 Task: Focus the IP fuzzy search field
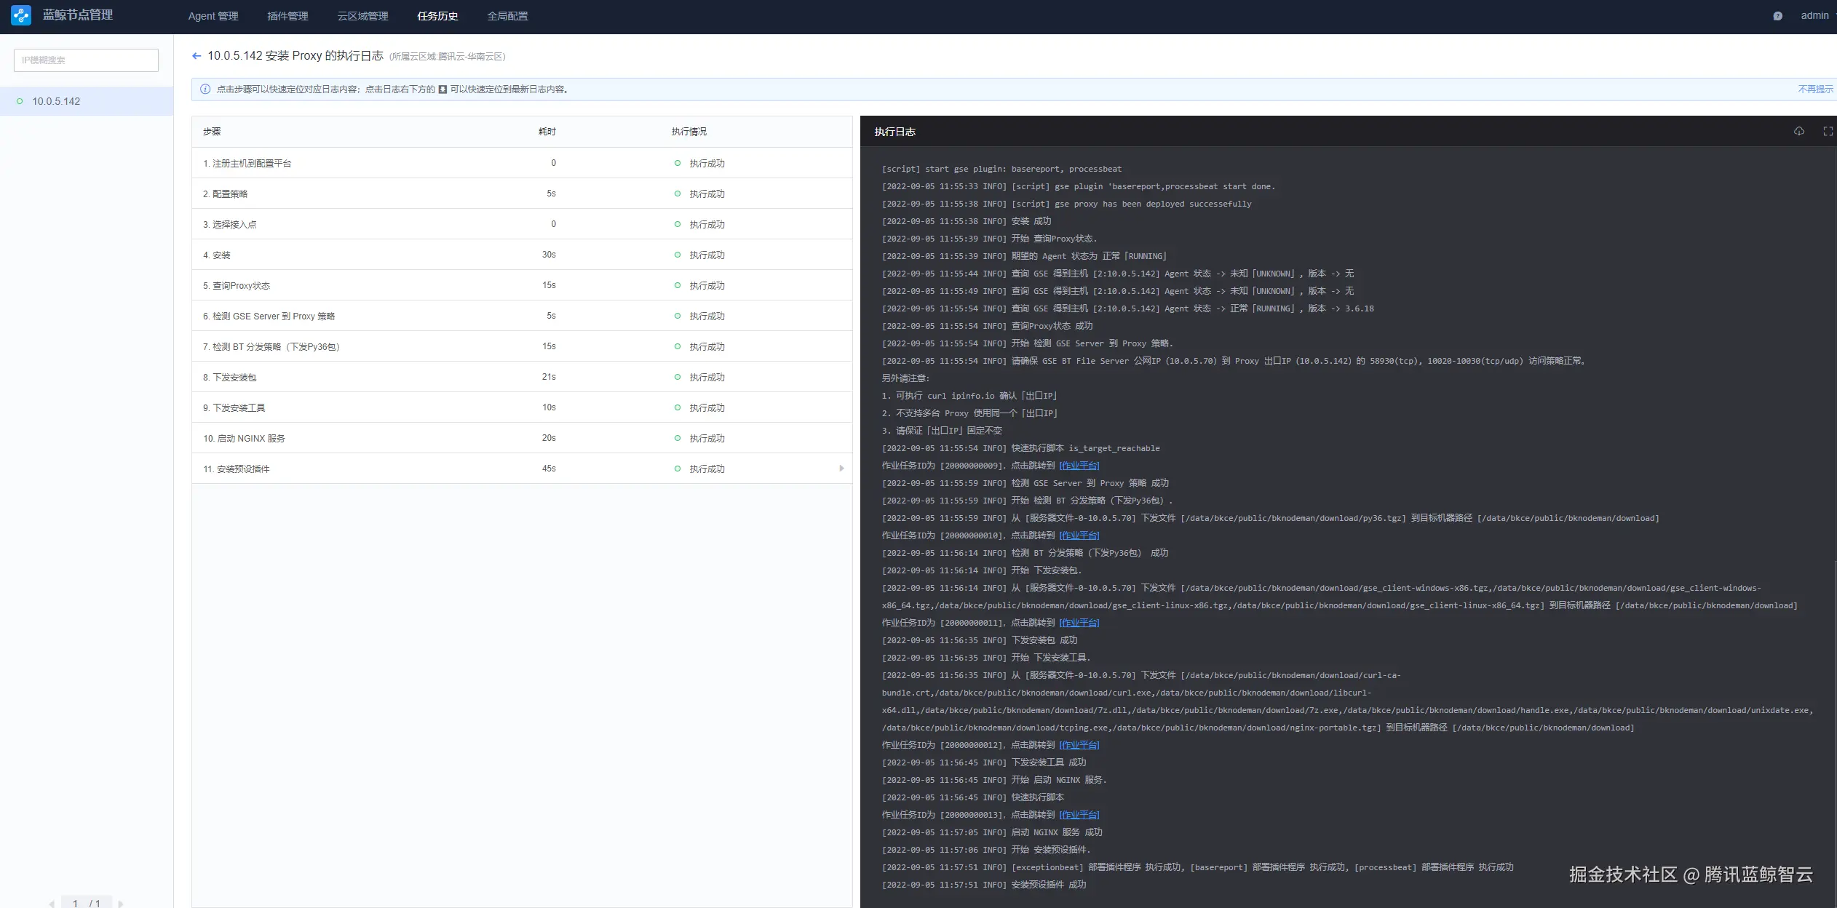coord(86,60)
